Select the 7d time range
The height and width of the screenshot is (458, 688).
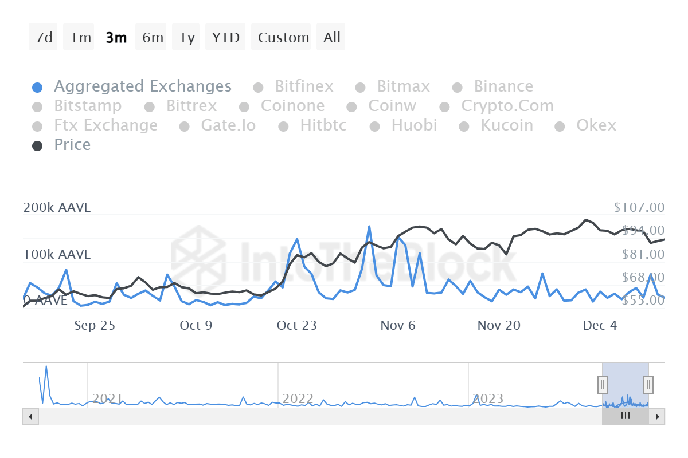click(44, 38)
